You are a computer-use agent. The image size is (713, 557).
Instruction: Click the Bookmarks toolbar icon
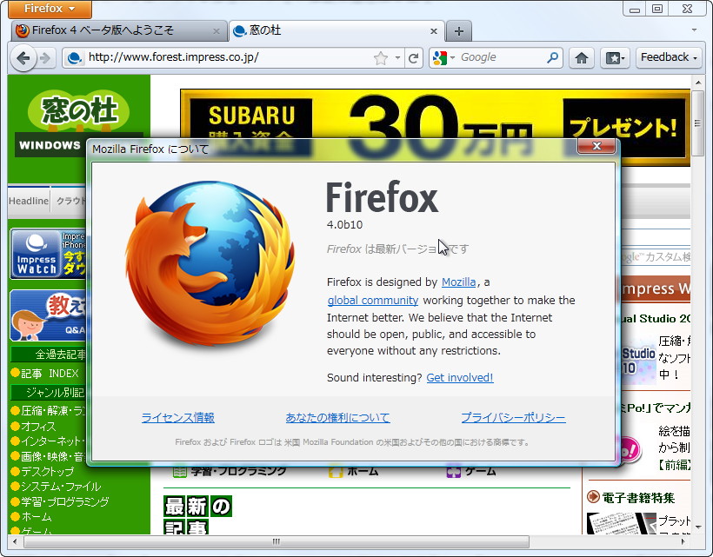pos(615,57)
